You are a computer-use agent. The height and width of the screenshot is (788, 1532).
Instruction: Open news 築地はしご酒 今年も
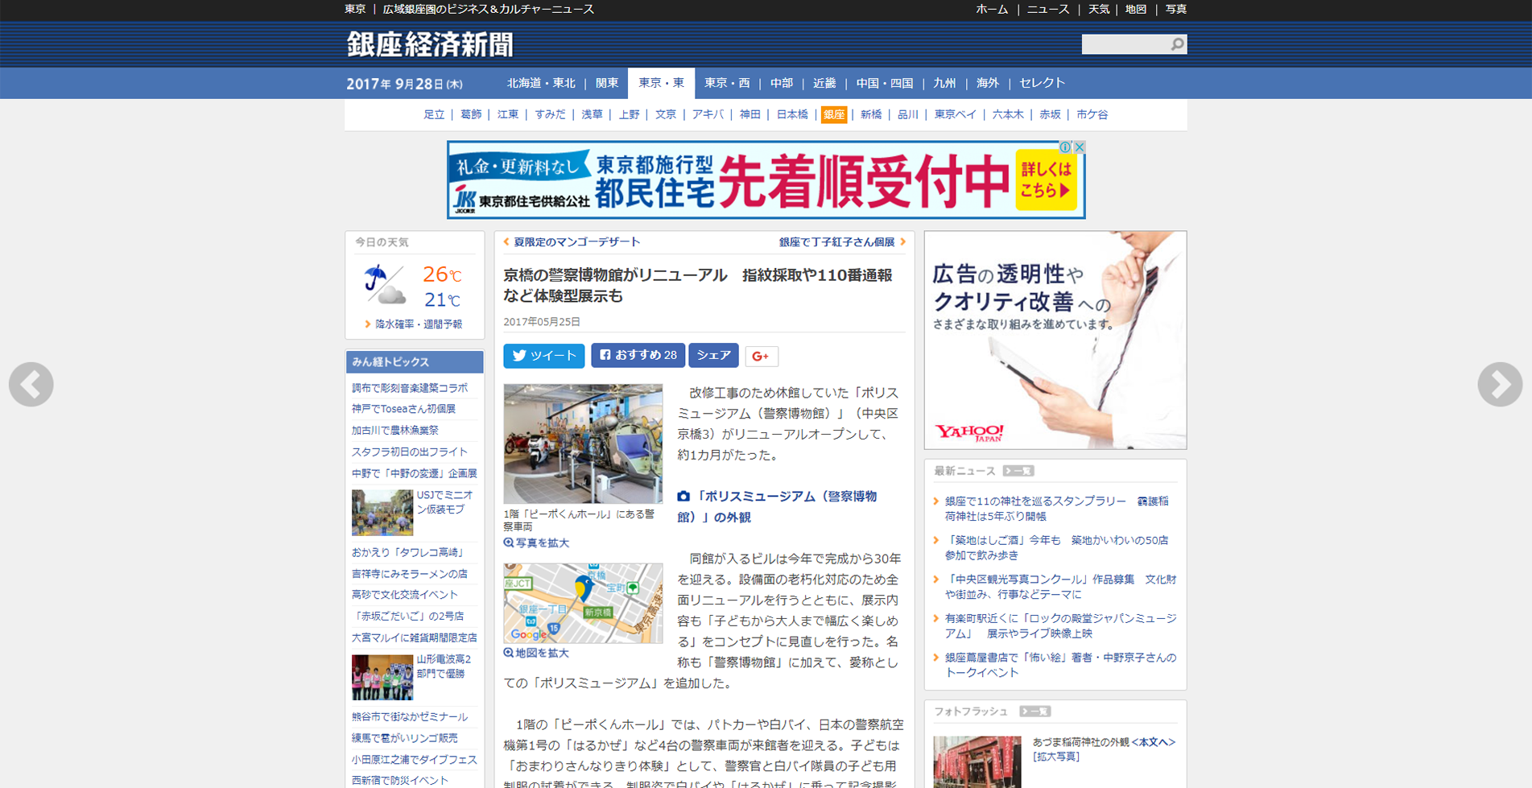coord(1057,547)
